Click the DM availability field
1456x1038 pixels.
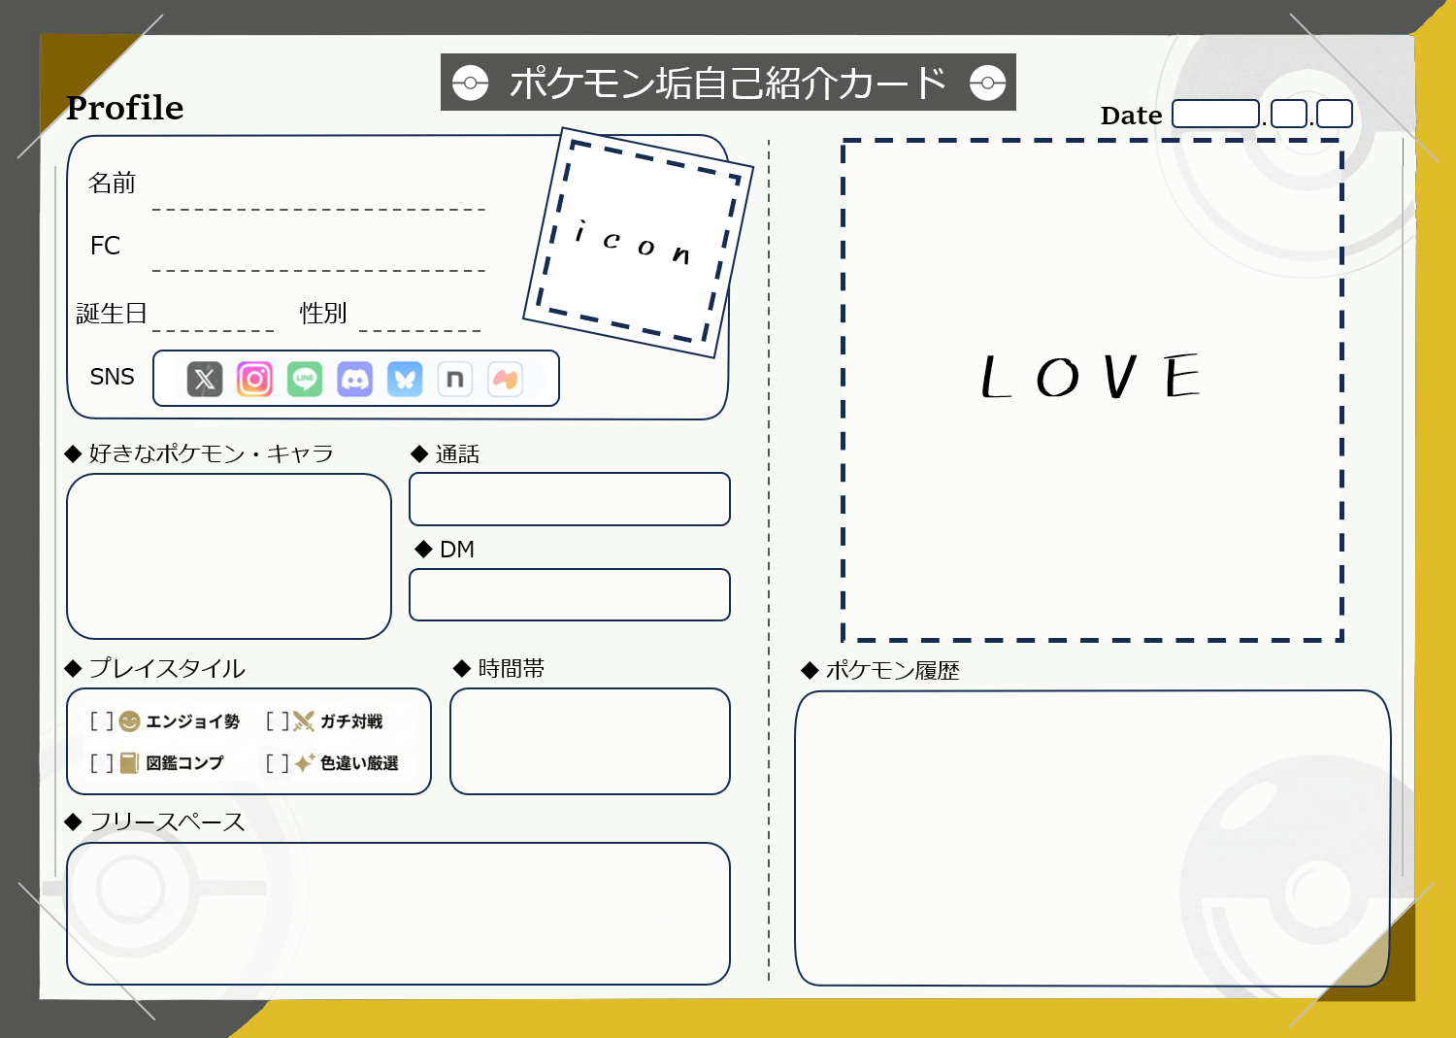coord(570,594)
